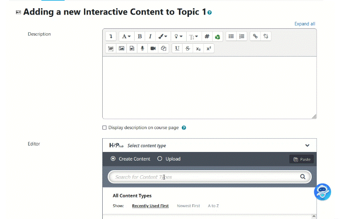Apply italic formatting

(x=150, y=36)
